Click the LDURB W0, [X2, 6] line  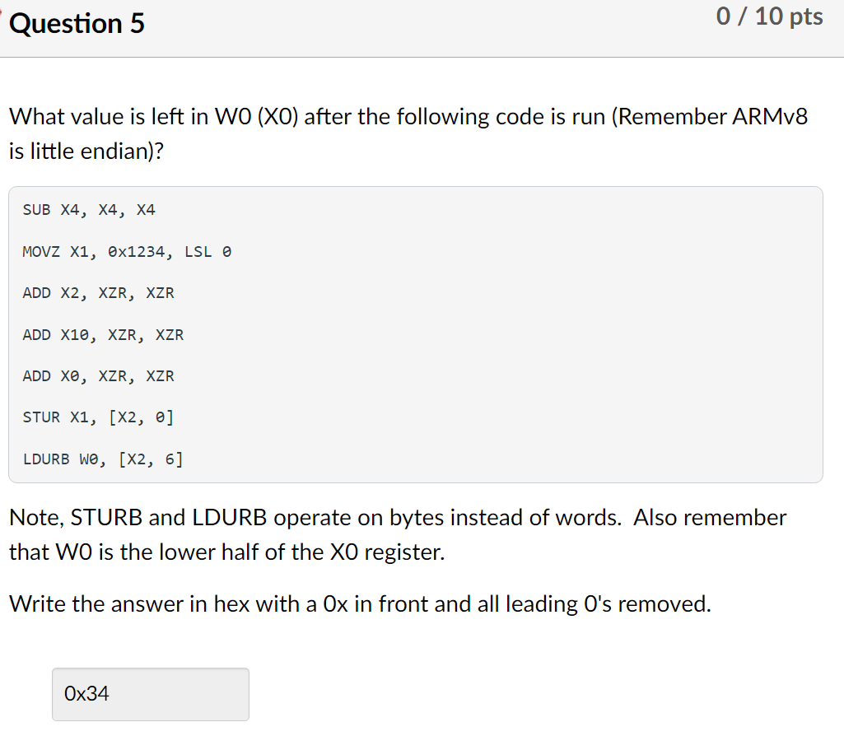point(102,459)
